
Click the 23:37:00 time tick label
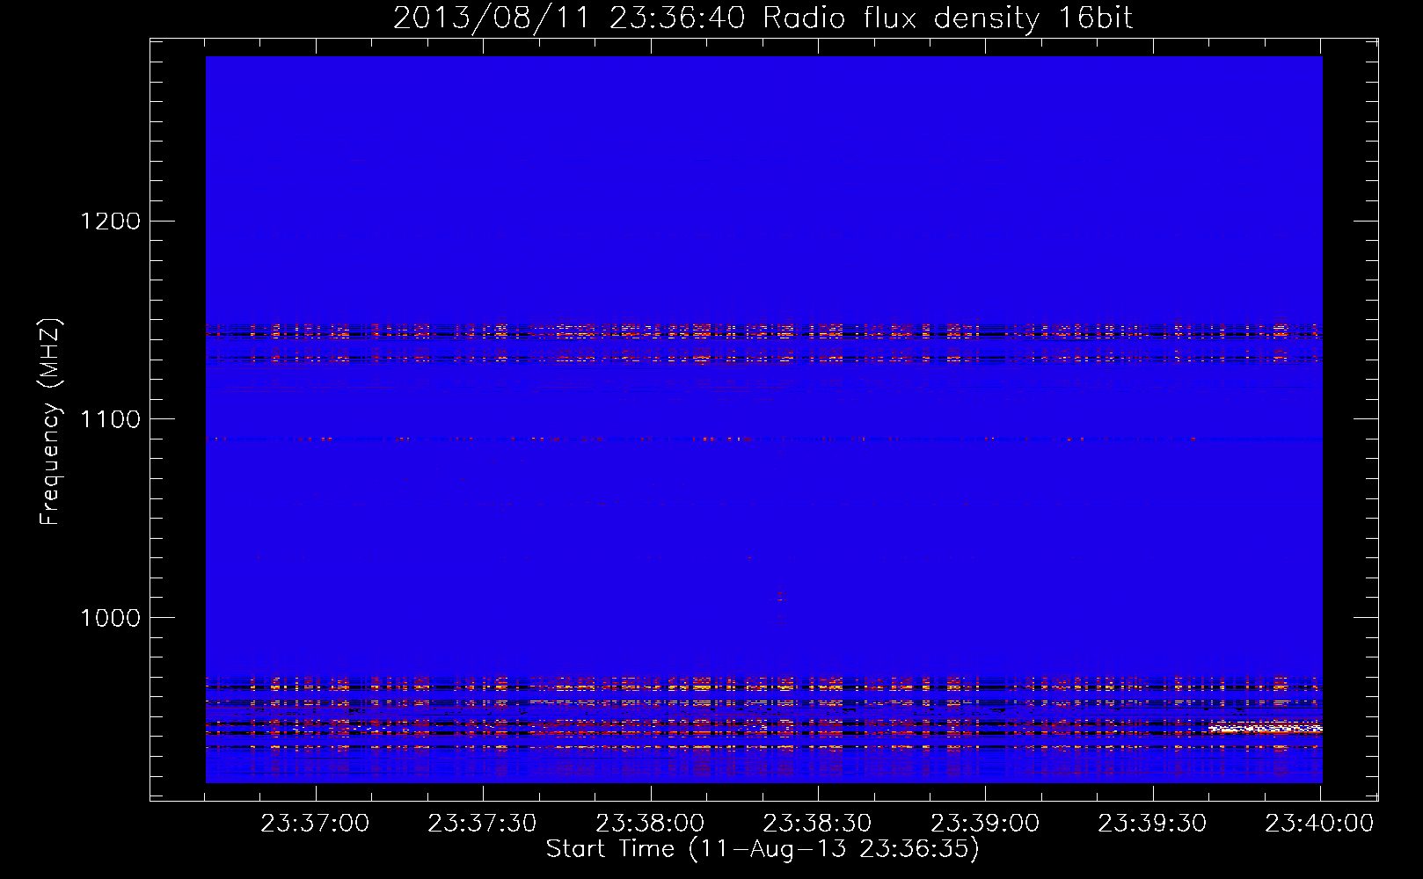(315, 824)
